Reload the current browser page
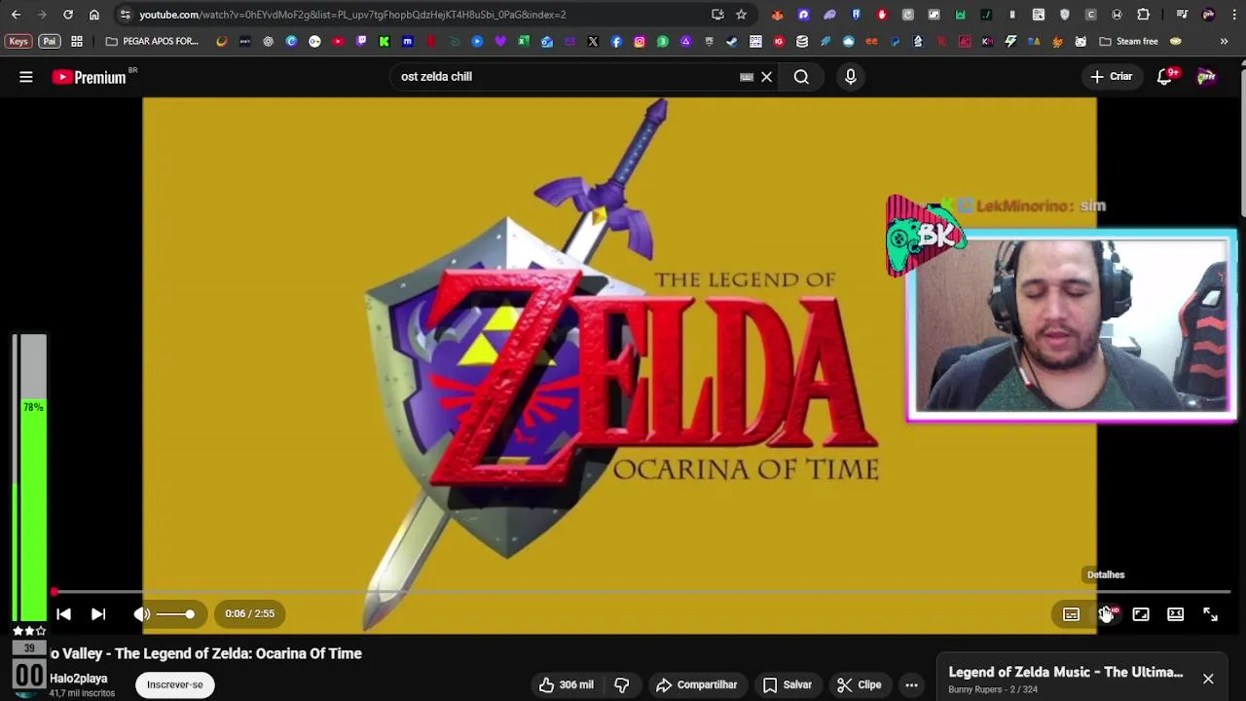This screenshot has height=701, width=1246. coord(68,15)
